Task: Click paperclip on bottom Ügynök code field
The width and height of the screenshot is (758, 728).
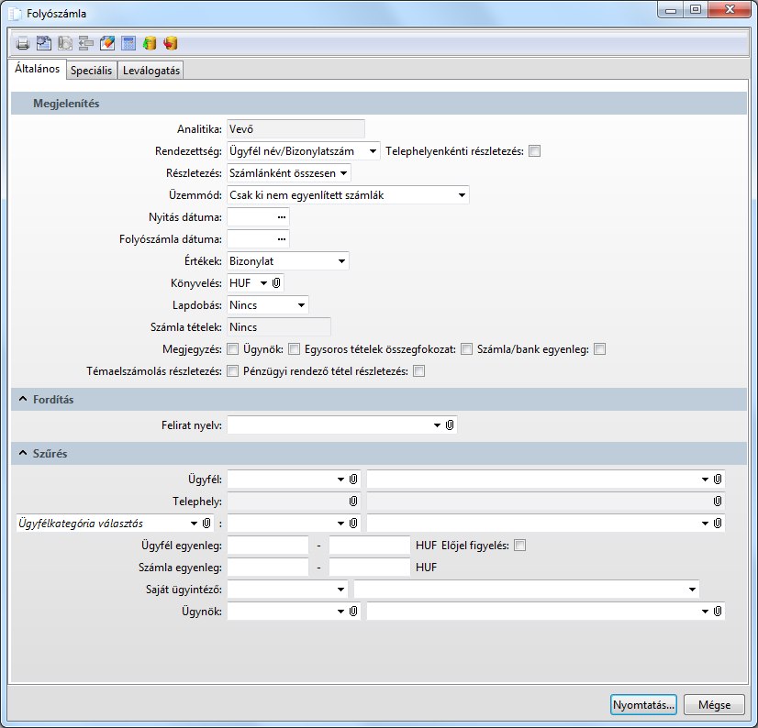Action: coord(353,612)
